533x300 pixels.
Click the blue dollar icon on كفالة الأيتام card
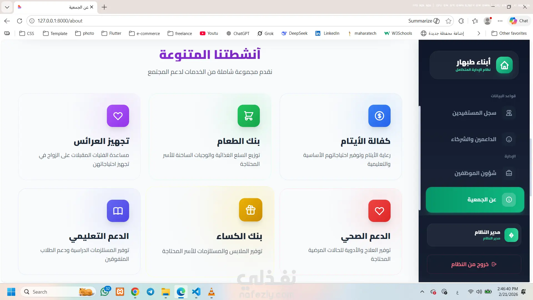(379, 116)
